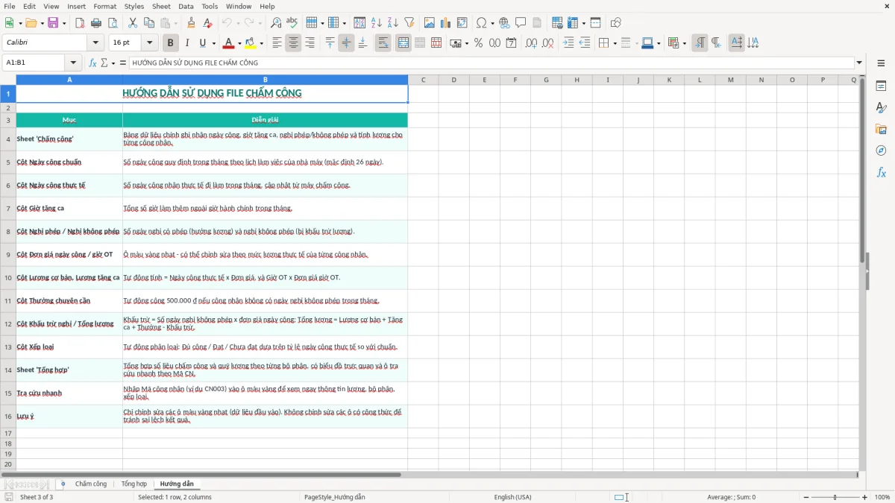Toggle Wrap Text
The width and height of the screenshot is (895, 503).
coord(383,43)
